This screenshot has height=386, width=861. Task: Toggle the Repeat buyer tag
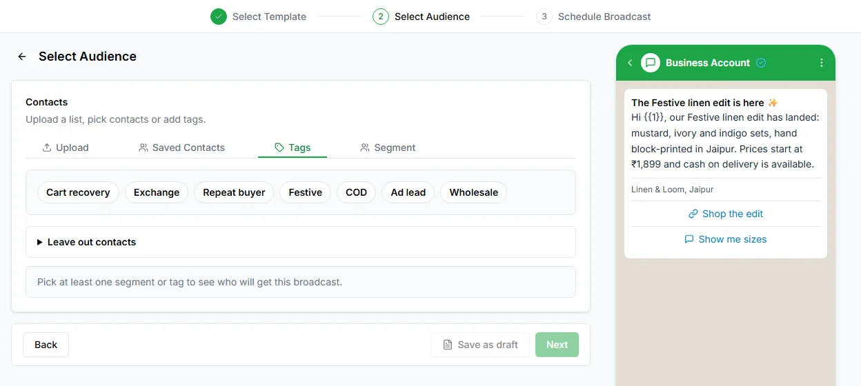234,192
